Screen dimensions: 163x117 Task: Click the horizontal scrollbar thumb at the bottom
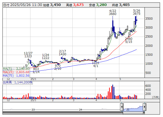(x=134, y=113)
